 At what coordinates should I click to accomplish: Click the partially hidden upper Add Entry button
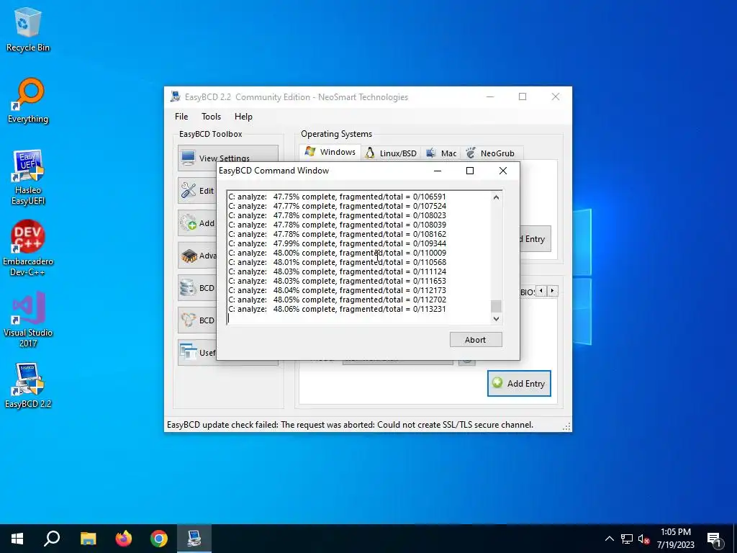(535, 239)
